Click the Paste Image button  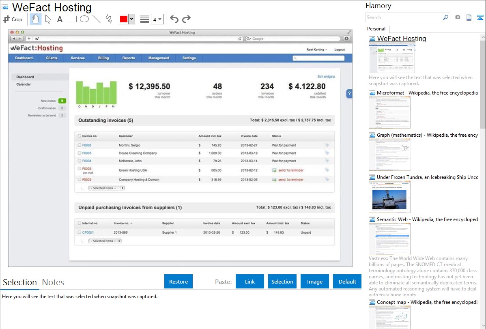pos(315,282)
